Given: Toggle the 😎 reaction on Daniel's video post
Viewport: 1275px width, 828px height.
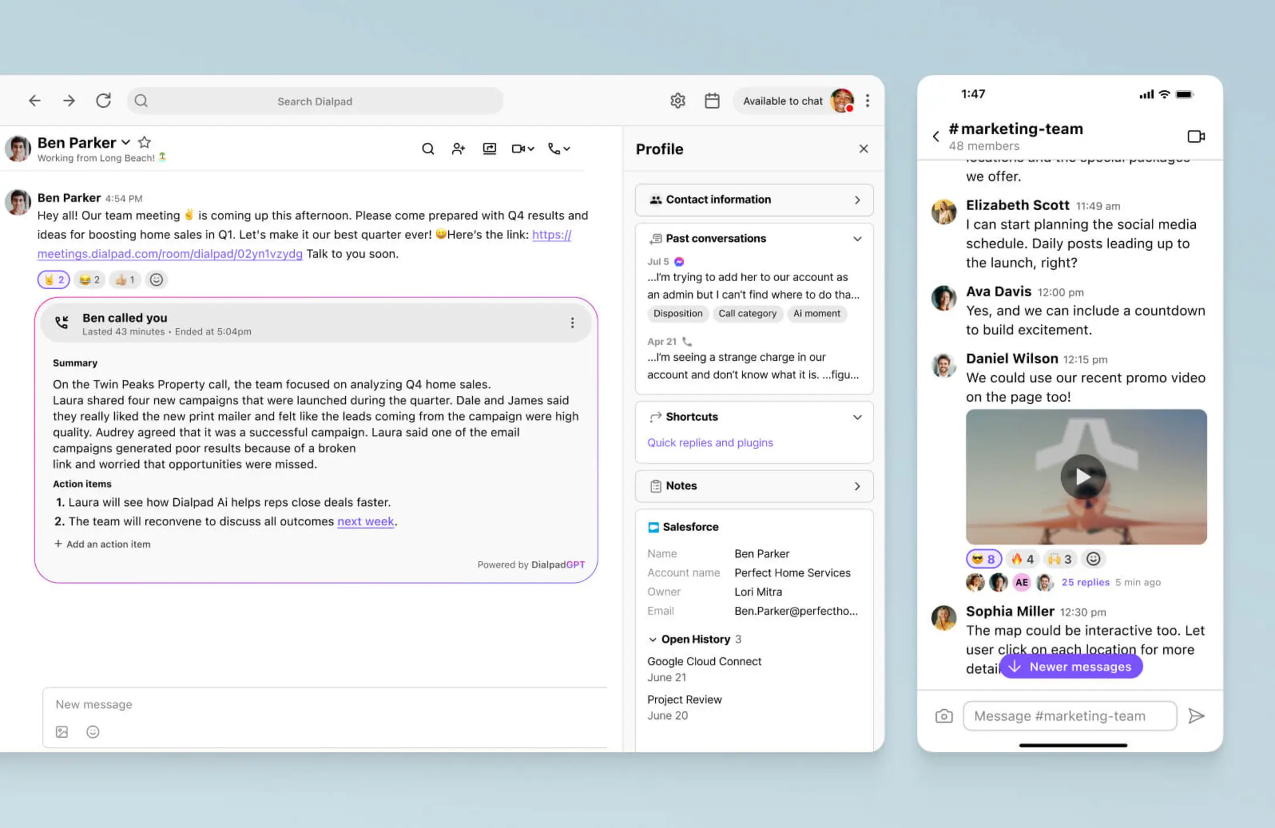Looking at the screenshot, I should point(983,558).
